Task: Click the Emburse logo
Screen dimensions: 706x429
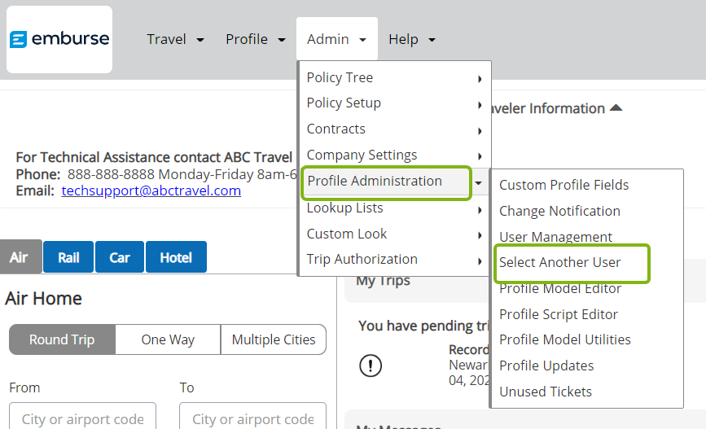Action: [x=59, y=39]
